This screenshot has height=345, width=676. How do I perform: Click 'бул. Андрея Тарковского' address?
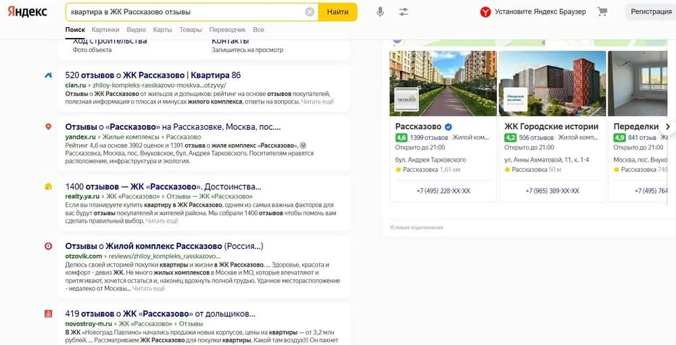tap(431, 160)
